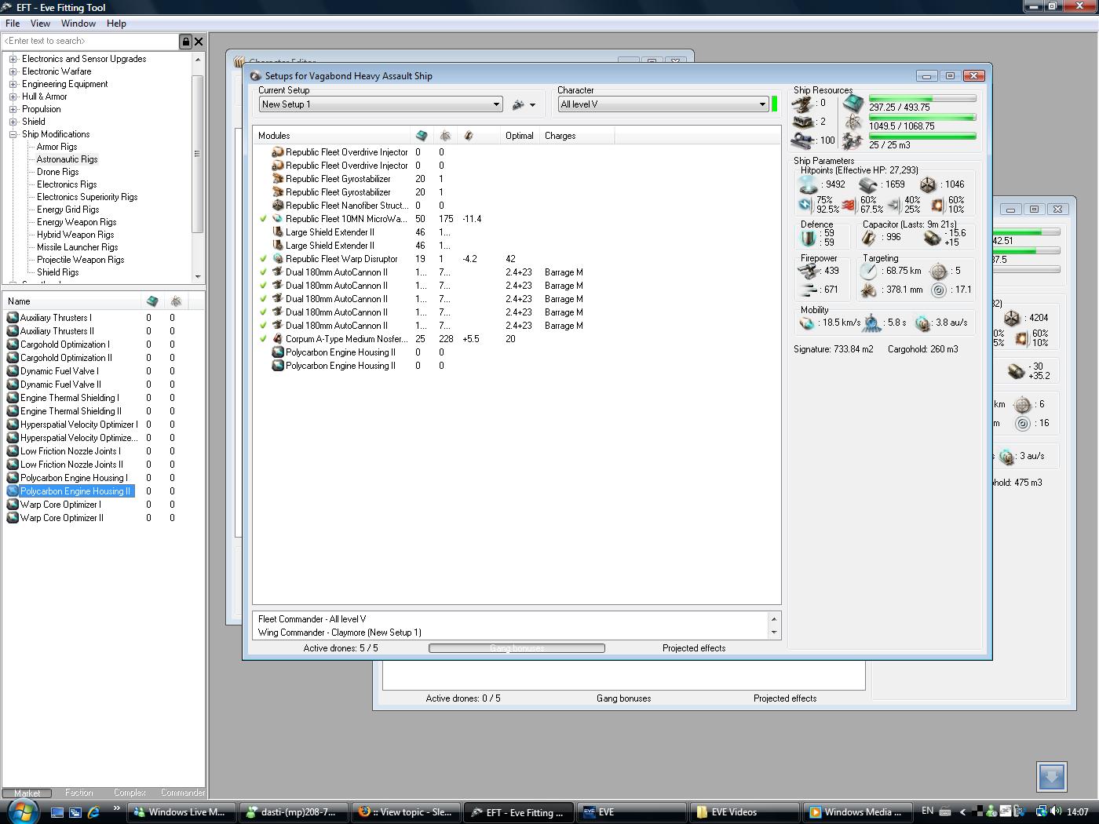Click the sensor strength icon showing 17.1

tap(939, 290)
